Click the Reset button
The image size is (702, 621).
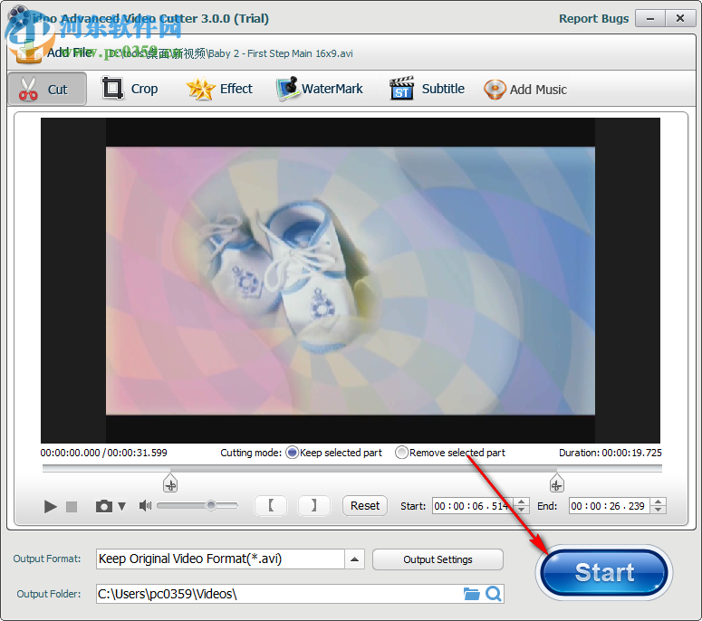coord(365,505)
